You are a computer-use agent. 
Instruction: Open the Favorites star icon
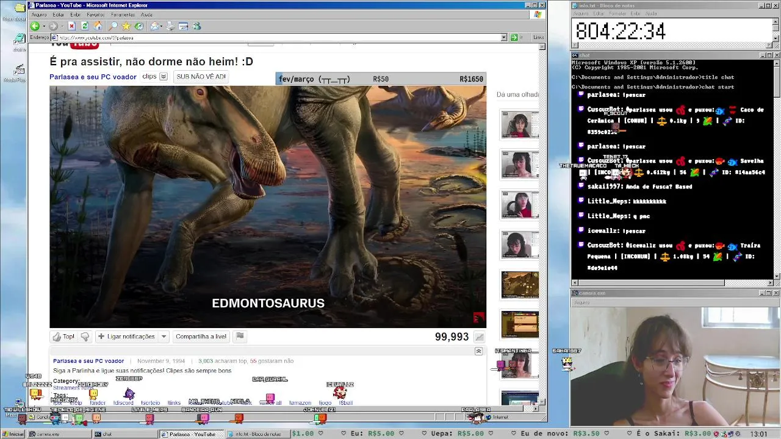126,26
